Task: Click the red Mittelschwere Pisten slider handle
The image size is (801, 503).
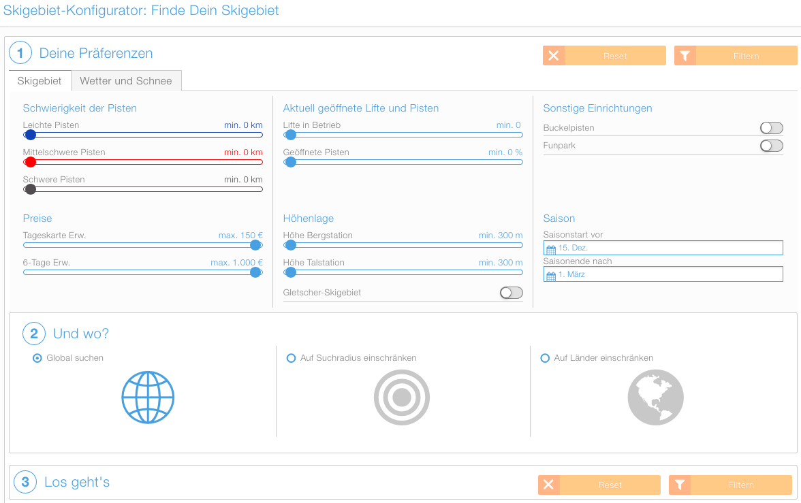Action: [30, 162]
